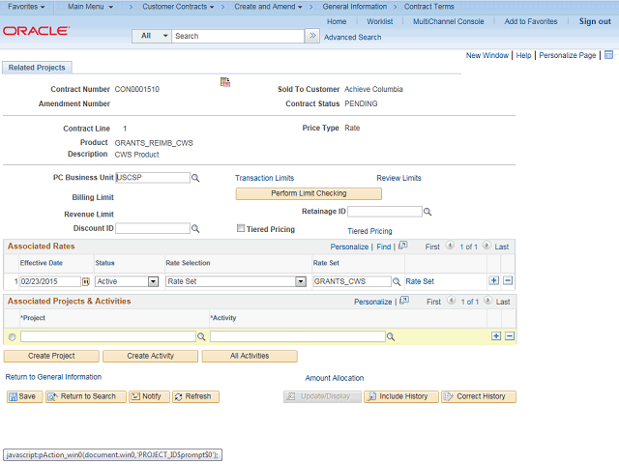Click the Add to Favorites link

[x=531, y=21]
